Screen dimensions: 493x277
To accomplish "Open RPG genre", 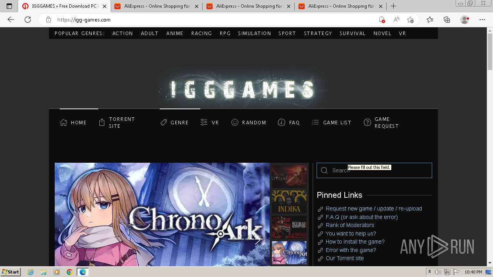I will coord(225,33).
